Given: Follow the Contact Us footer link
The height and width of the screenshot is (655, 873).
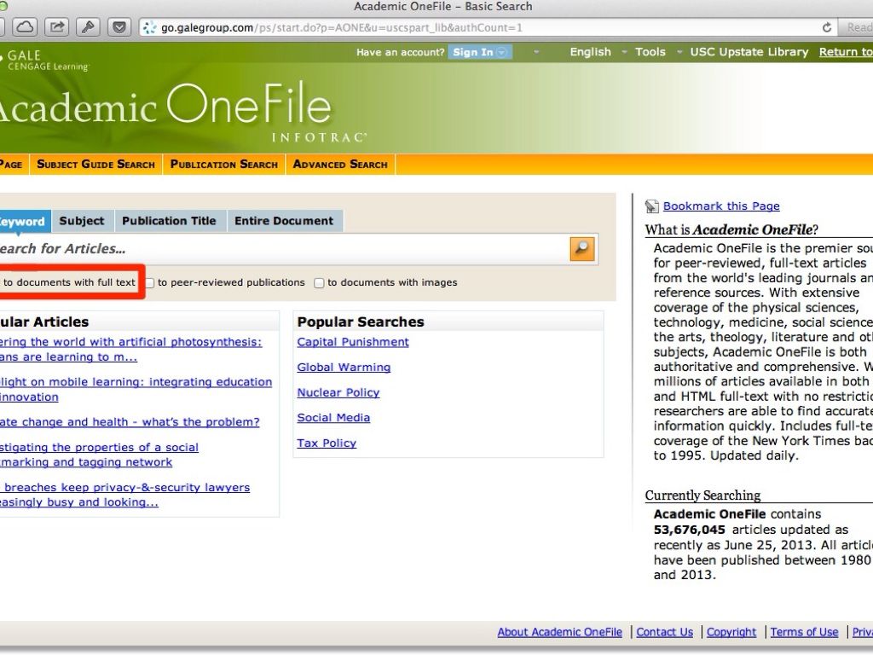Looking at the screenshot, I should 664,632.
